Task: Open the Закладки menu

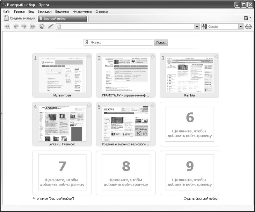Action: [44, 11]
